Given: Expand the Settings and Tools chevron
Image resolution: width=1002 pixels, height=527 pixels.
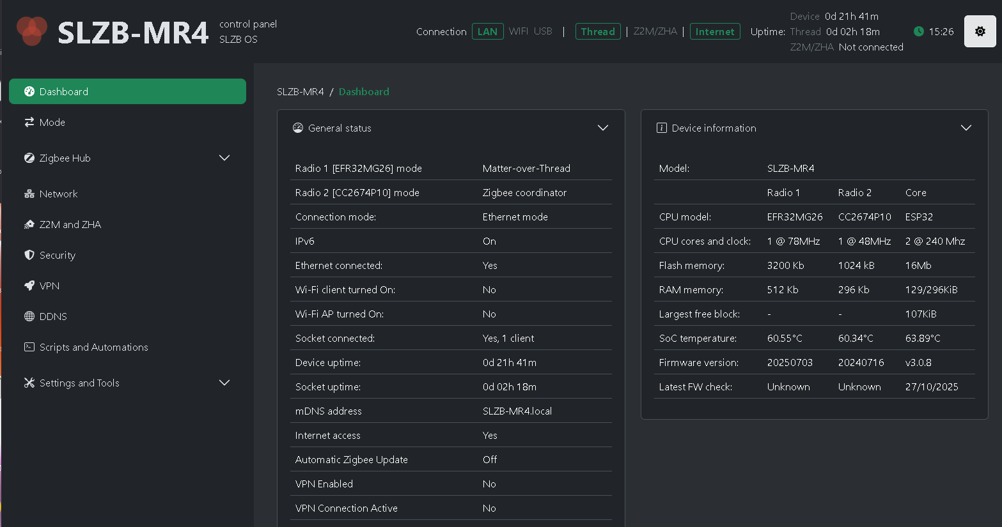Looking at the screenshot, I should tap(224, 383).
